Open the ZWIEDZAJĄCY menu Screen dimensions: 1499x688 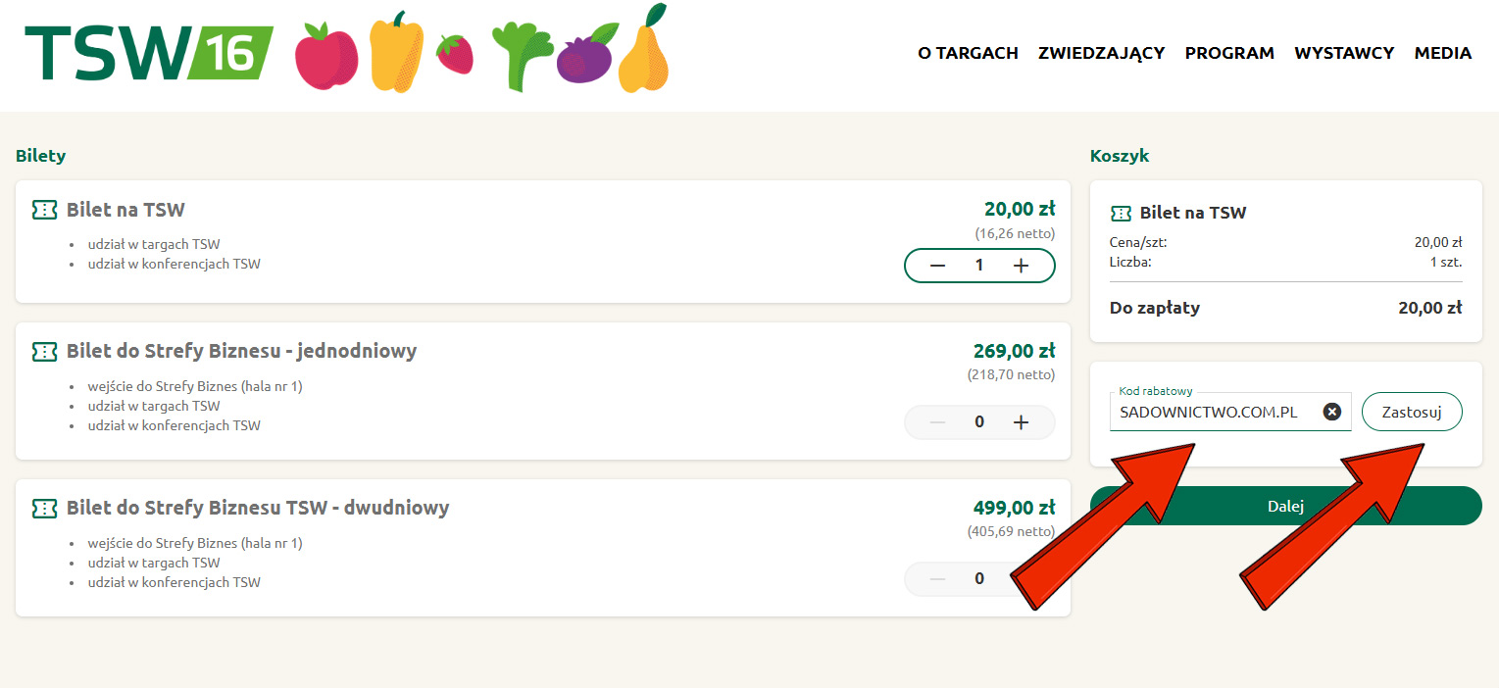click(1101, 53)
